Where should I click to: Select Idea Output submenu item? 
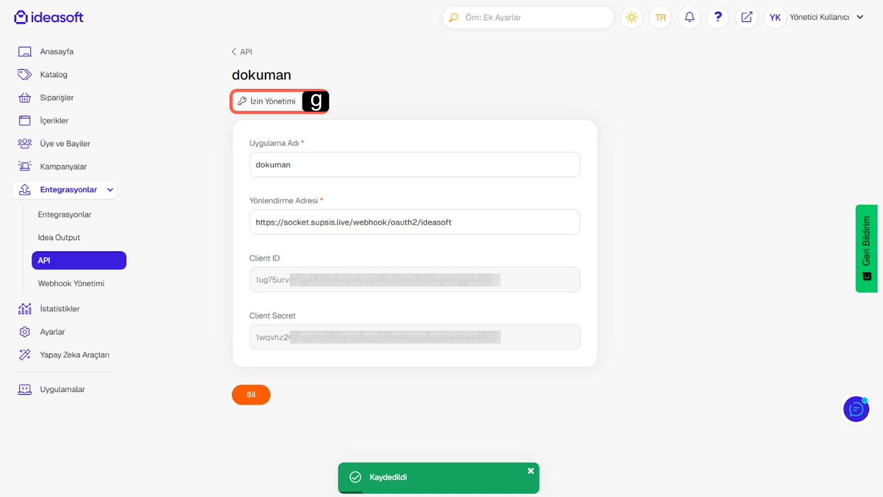coord(59,237)
